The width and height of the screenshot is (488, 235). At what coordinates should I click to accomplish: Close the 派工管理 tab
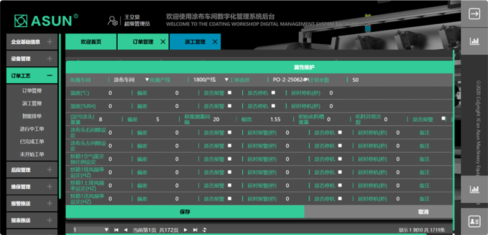[x=215, y=42]
